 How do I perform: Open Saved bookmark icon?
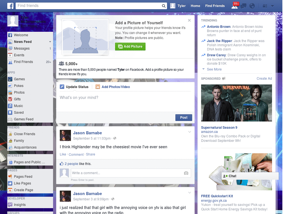[10, 113]
